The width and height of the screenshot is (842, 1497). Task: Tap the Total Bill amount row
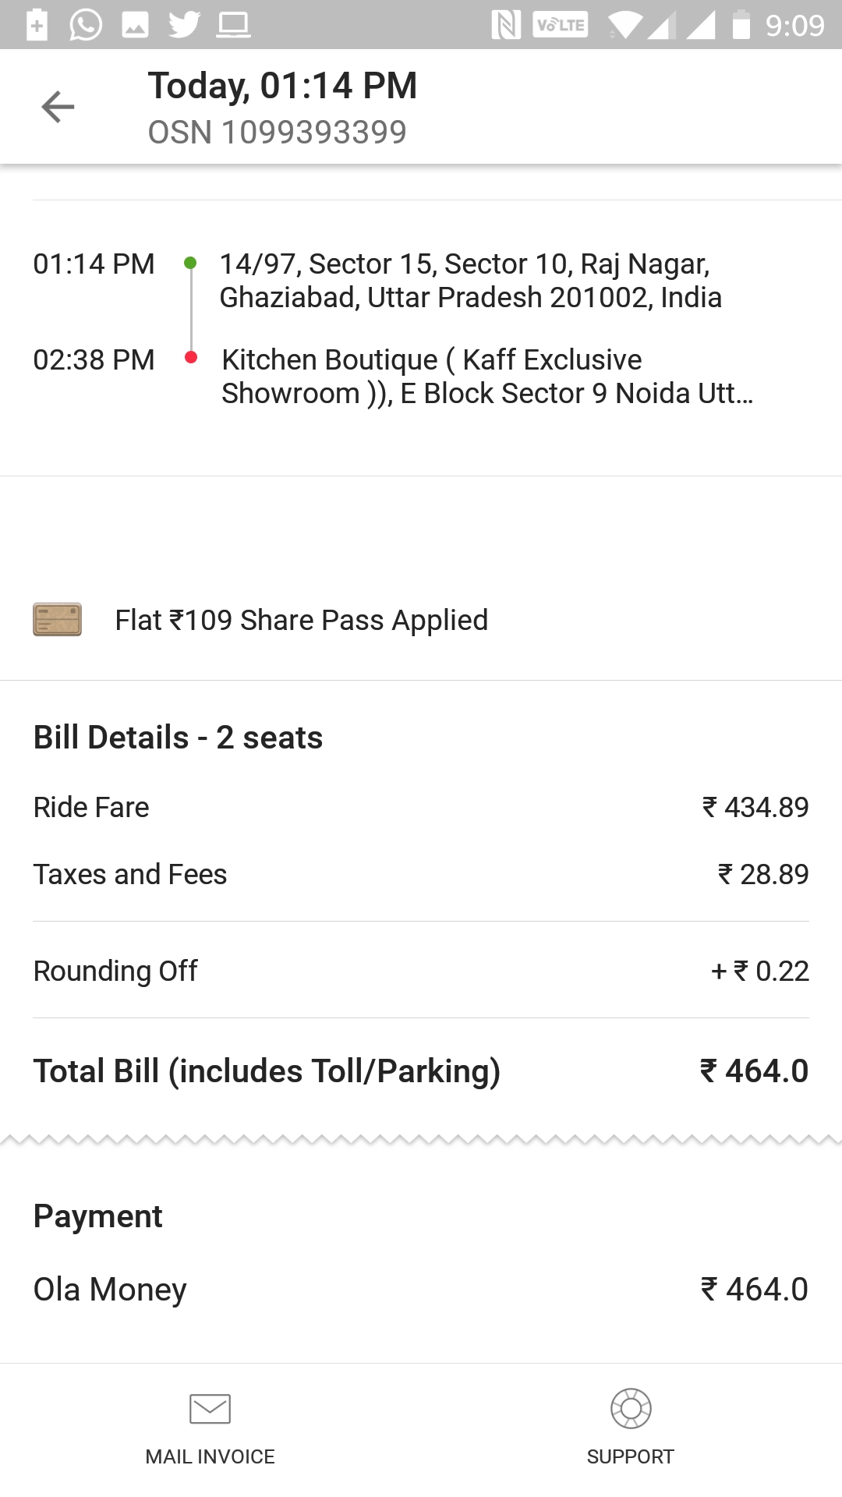[x=421, y=1071]
